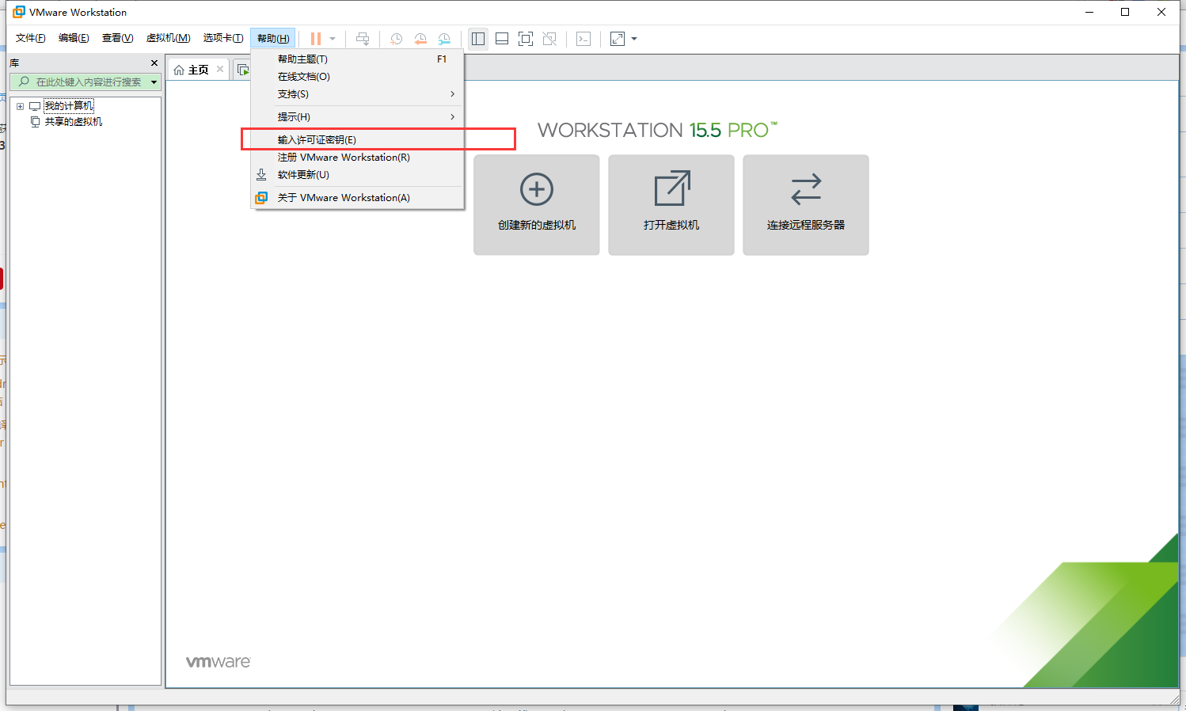
Task: Open the 编辑(E) menu
Action: [x=74, y=38]
